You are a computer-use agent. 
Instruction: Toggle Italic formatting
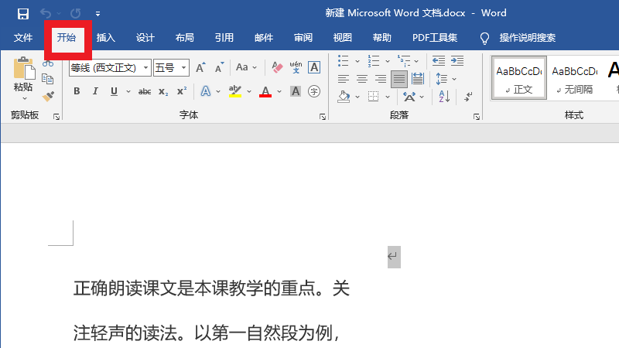[95, 91]
